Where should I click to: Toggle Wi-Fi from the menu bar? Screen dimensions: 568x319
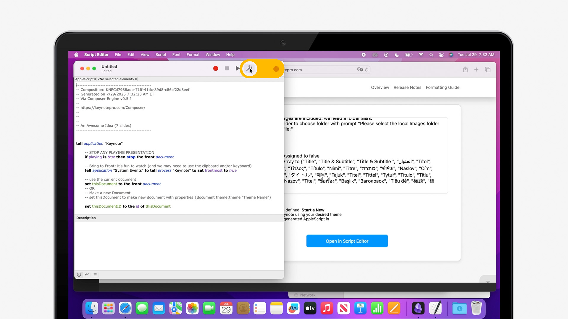pos(421,55)
